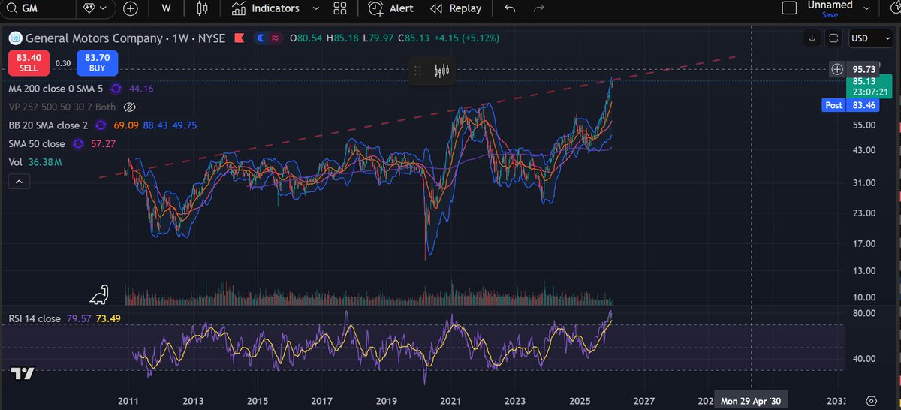Start bar Replay mode

(456, 8)
